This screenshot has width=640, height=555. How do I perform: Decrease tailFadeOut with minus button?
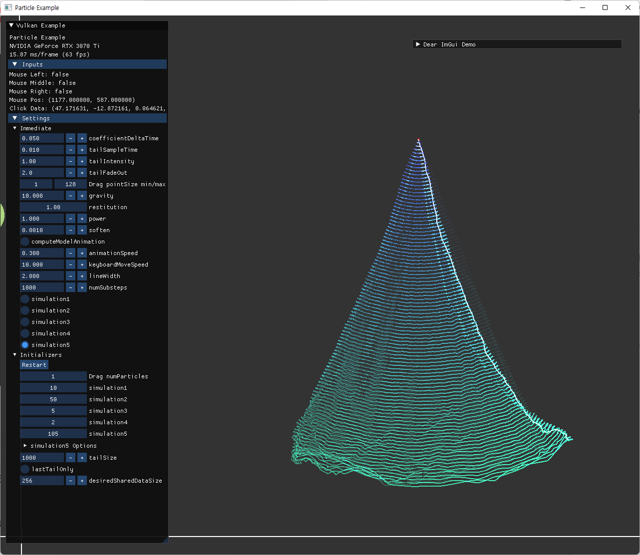click(70, 173)
